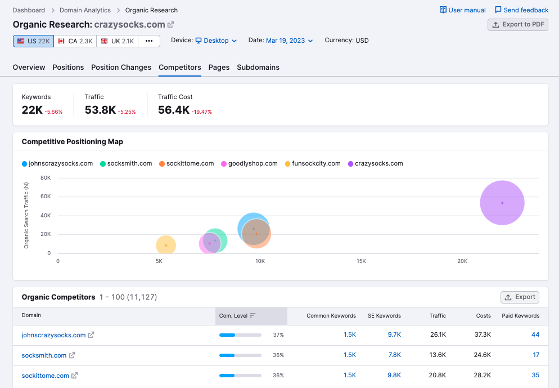This screenshot has height=388, width=559.
Task: Open external link icon next to socksmith.com
Action: click(x=71, y=355)
